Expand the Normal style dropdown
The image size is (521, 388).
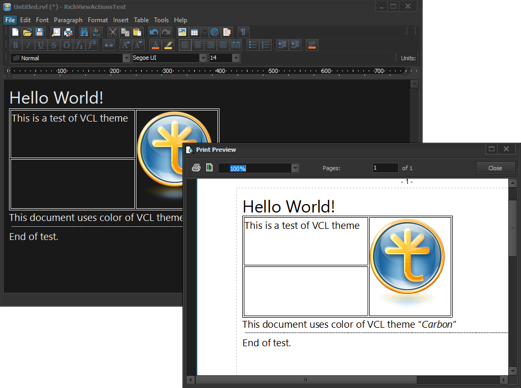pyautogui.click(x=126, y=58)
